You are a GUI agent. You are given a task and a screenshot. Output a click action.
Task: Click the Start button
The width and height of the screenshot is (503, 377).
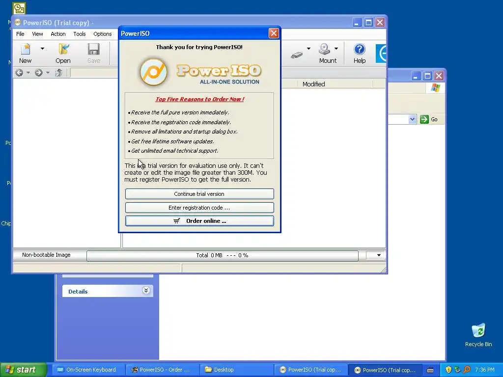point(23,370)
